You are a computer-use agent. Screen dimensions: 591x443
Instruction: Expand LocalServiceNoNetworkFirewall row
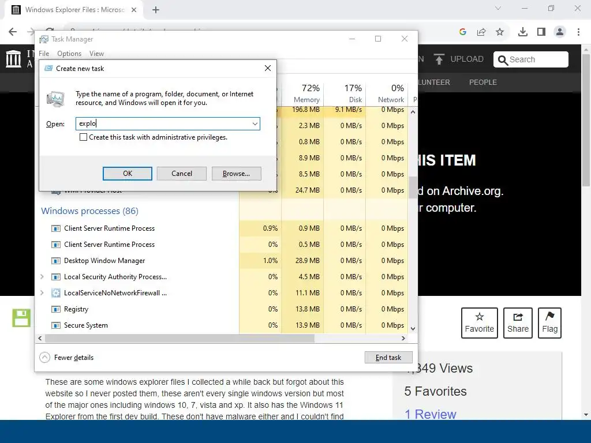coord(42,293)
